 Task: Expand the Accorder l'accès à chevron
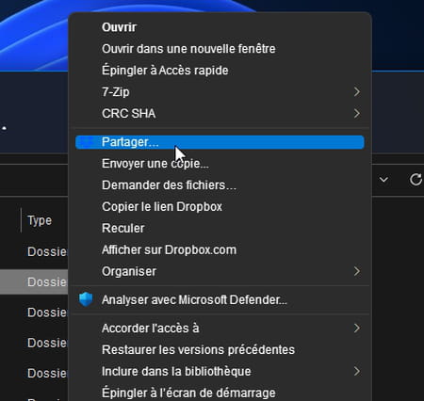click(x=357, y=329)
